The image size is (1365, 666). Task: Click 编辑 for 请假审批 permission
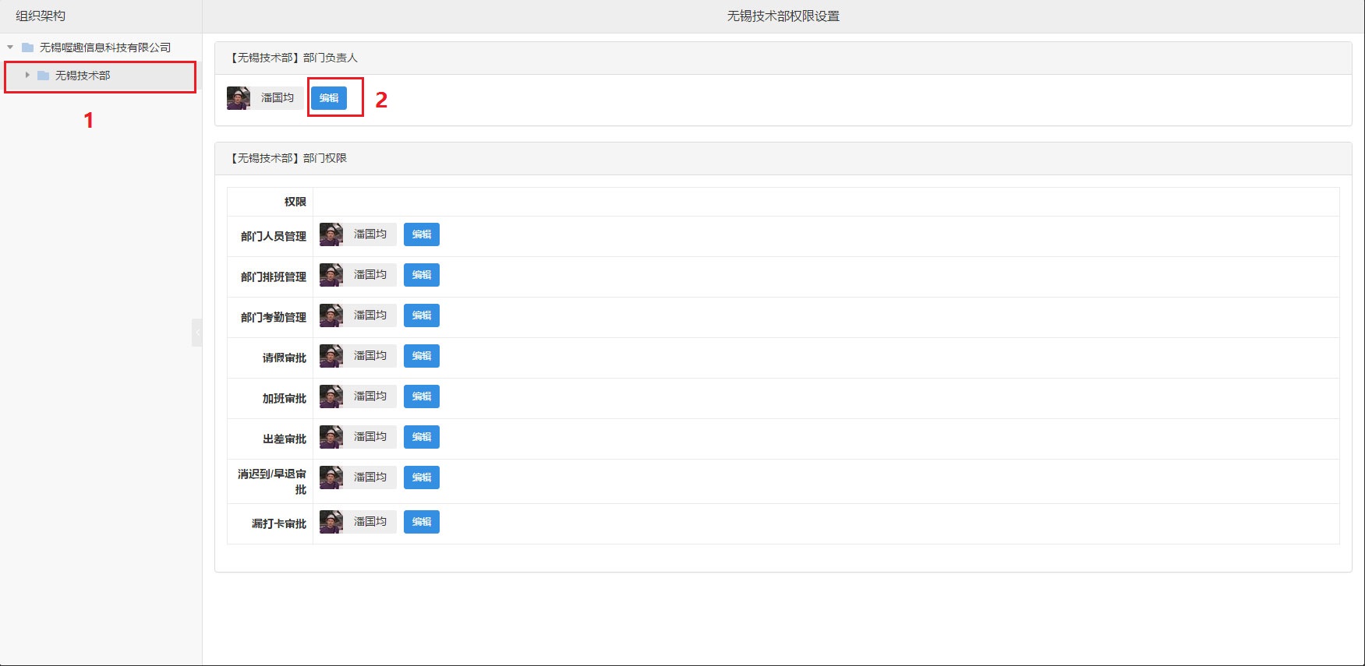coord(421,356)
